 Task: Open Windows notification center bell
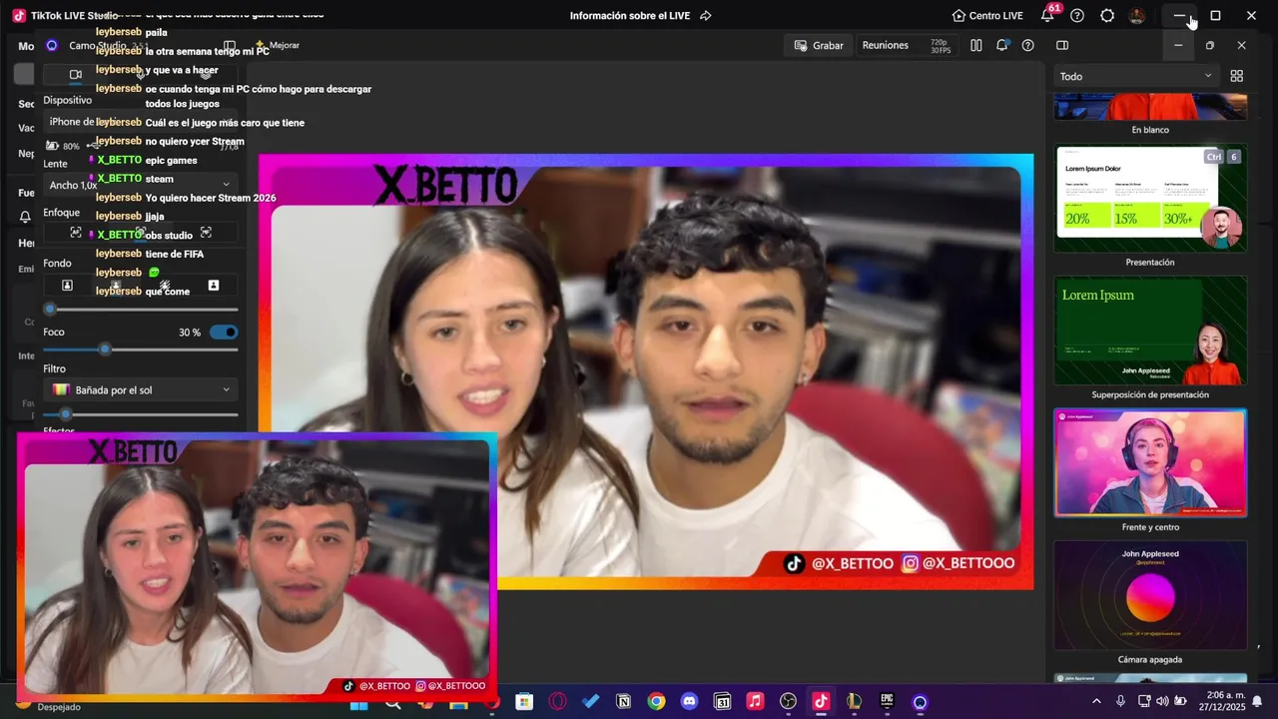pos(1257,701)
